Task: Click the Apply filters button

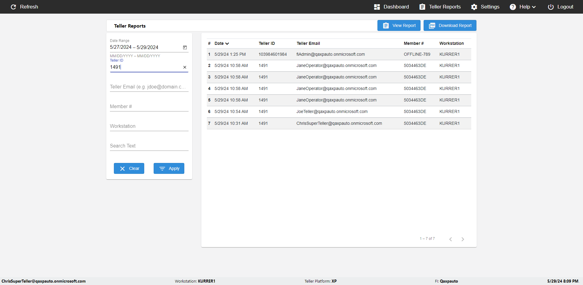Action: coord(169,168)
